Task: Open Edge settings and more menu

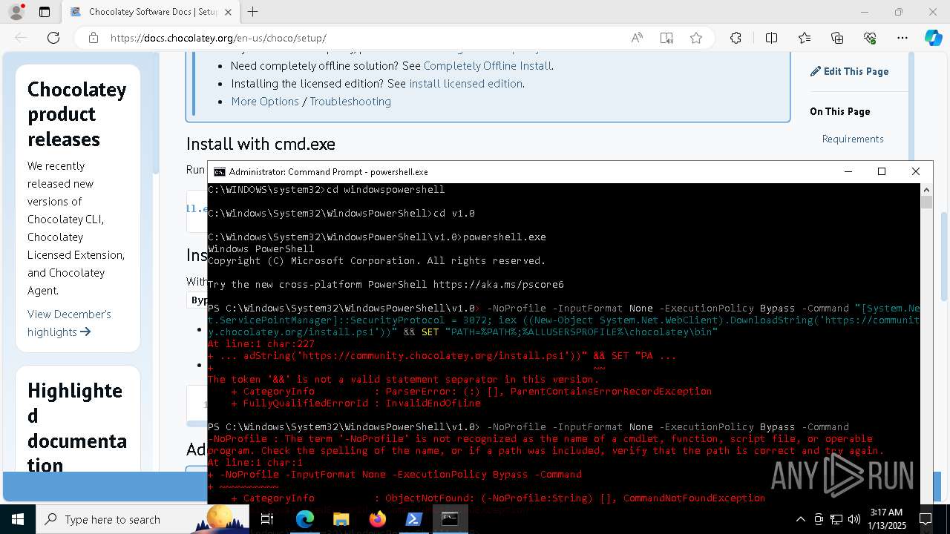Action: (902, 38)
